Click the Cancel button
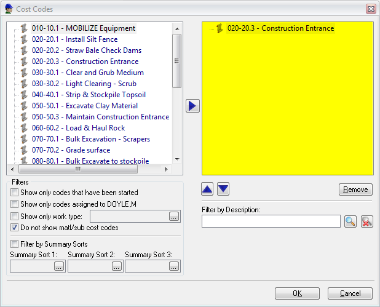This screenshot has height=307, width=380. [x=350, y=293]
